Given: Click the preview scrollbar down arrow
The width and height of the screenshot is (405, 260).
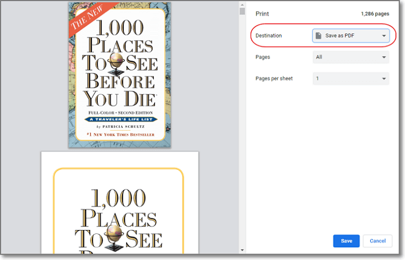Looking at the screenshot, I should 242,250.
